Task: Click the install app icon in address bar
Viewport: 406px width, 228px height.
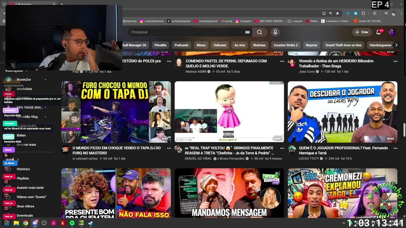Action: 324,13
